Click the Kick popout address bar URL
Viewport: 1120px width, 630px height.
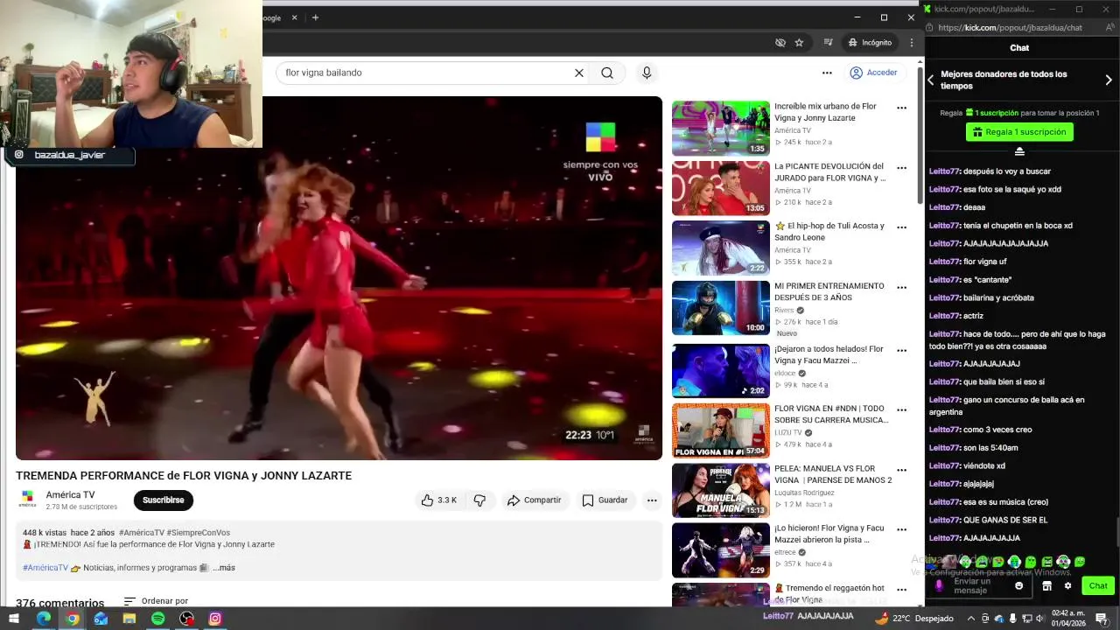(1011, 27)
